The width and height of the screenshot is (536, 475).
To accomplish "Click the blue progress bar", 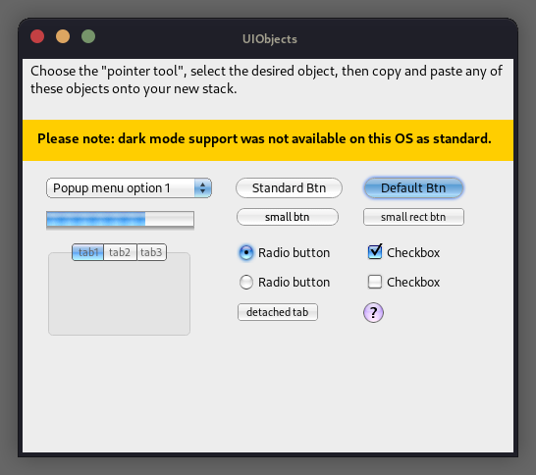I will [120, 219].
